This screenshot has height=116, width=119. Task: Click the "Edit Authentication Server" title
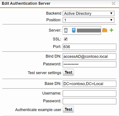tap(26, 4)
